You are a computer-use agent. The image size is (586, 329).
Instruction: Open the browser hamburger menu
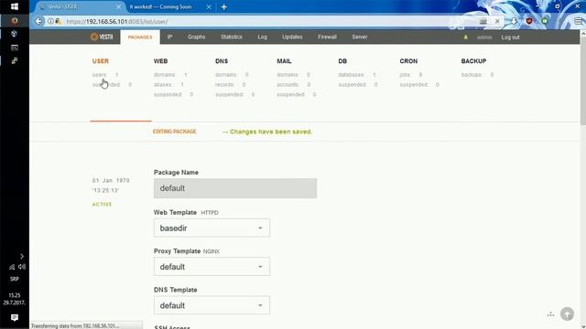[x=578, y=21]
